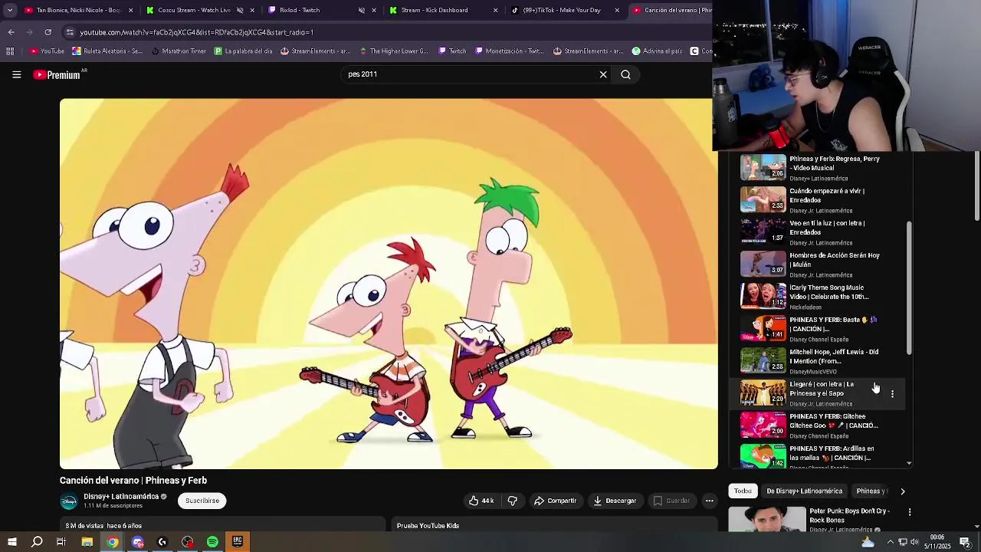Select Mitchell Hope, Jeff Lewis - Did I Mention
981x552 pixels.
point(816,360)
